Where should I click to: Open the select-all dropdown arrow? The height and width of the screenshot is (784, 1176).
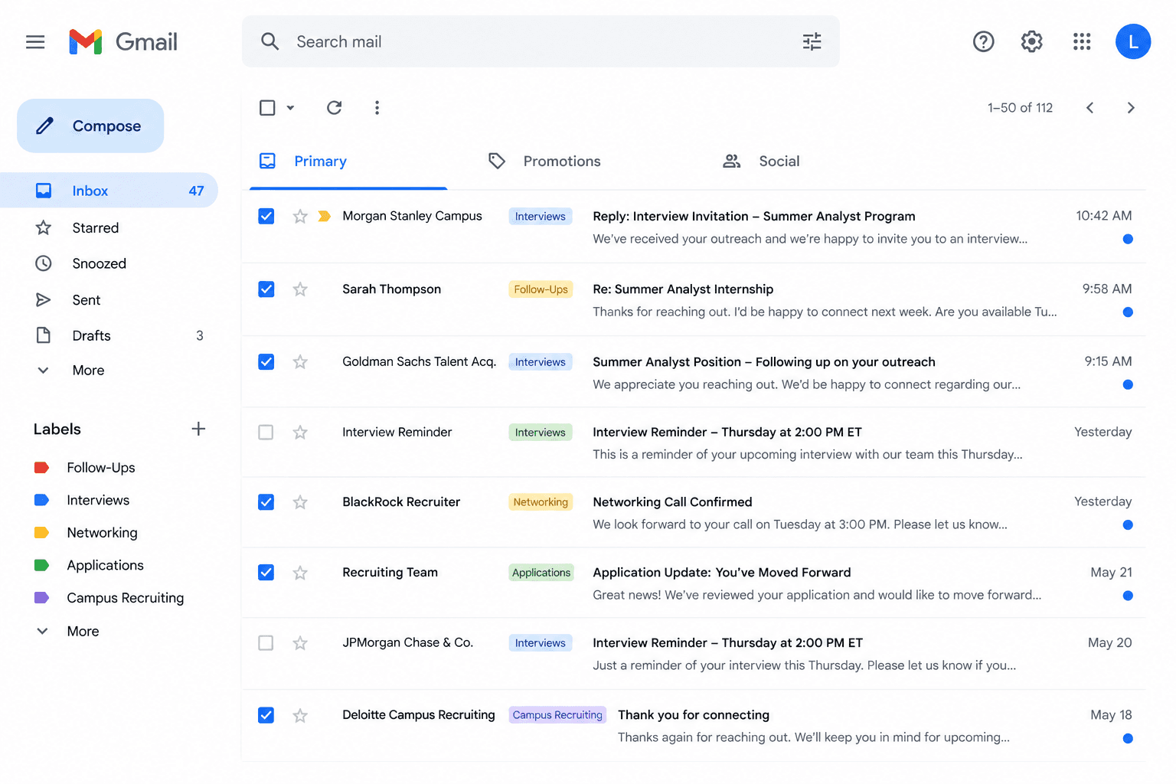[x=290, y=108]
